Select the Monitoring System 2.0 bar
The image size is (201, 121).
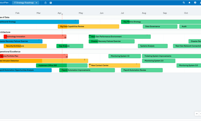(159, 61)
